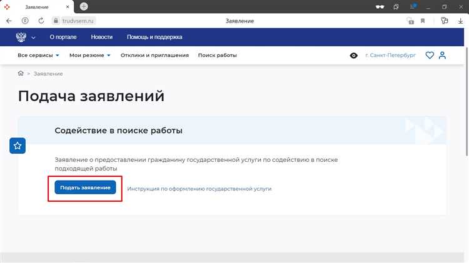Open the downloads arrow icon
469x263 pixels.
(x=460, y=21)
